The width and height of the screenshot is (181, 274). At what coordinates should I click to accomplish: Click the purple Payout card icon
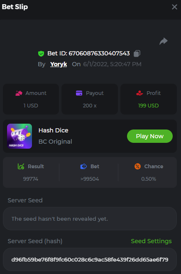tap(79, 93)
